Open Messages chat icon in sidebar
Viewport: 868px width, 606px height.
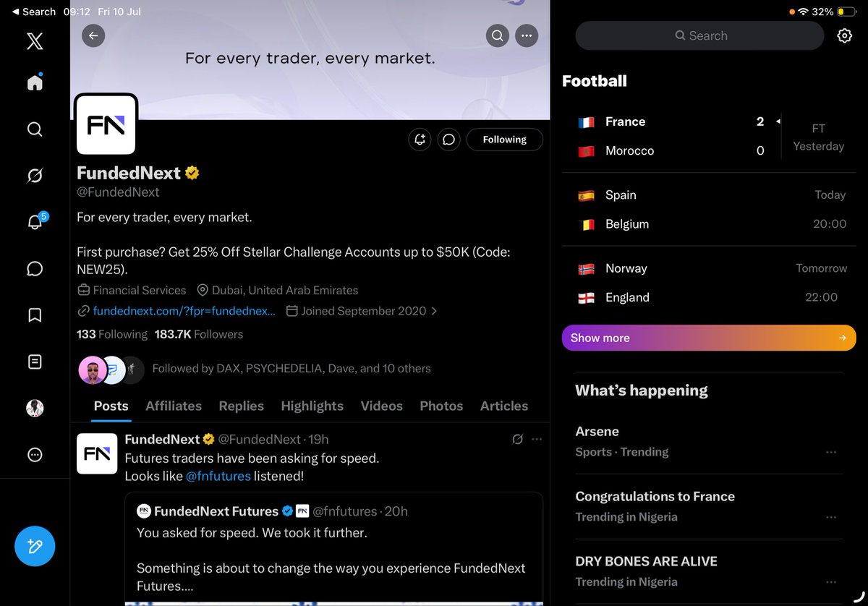(x=35, y=269)
